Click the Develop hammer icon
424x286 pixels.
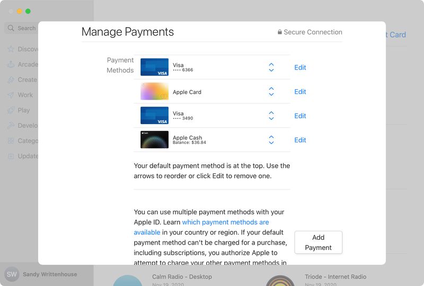[11, 125]
